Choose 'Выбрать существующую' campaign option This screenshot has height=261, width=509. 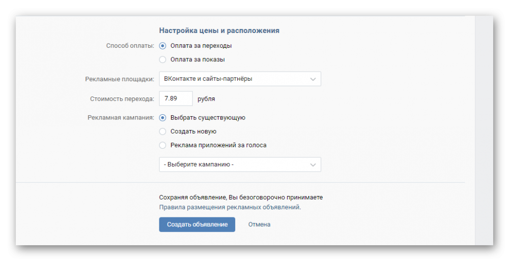click(x=163, y=117)
